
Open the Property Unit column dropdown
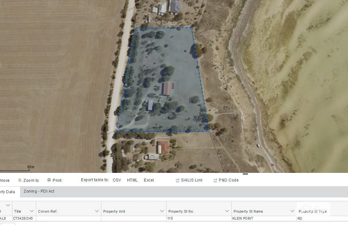[x=161, y=211]
